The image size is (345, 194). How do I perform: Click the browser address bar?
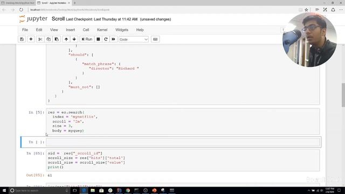pos(163,10)
